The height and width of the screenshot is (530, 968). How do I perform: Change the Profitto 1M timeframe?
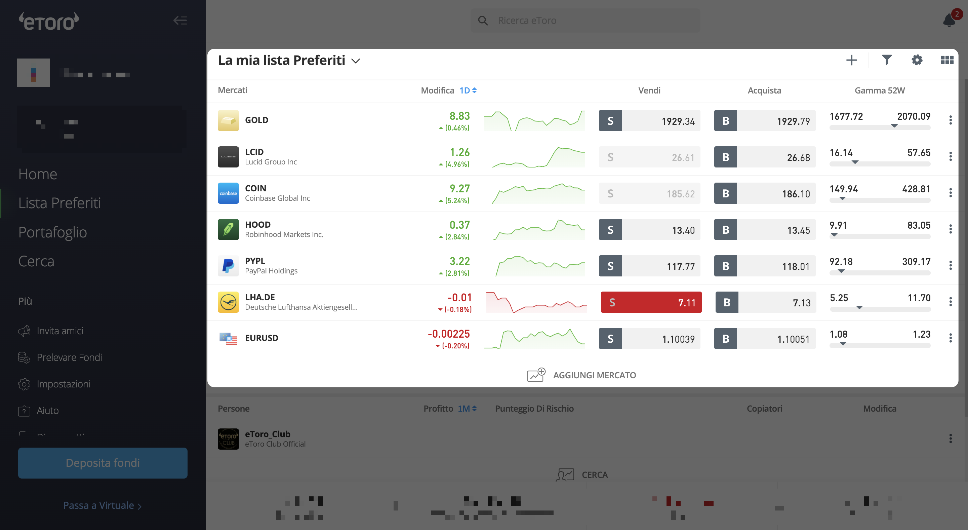pyautogui.click(x=467, y=409)
